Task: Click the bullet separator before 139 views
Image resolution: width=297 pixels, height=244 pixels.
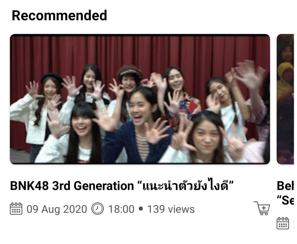Action: [141, 209]
